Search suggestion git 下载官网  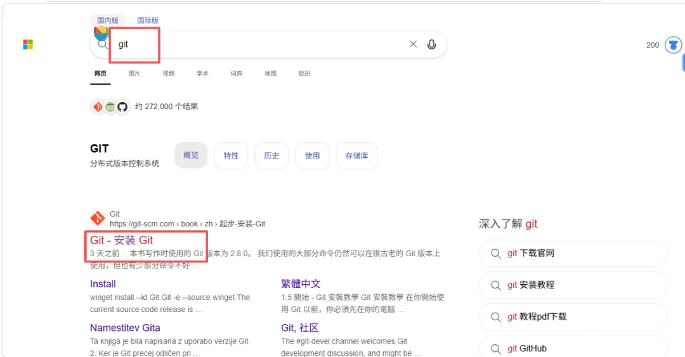(x=573, y=254)
